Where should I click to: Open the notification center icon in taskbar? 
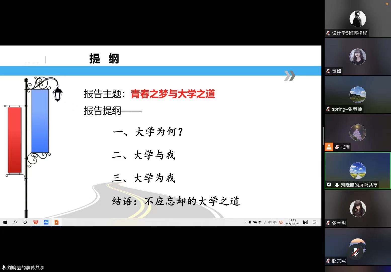point(315,222)
